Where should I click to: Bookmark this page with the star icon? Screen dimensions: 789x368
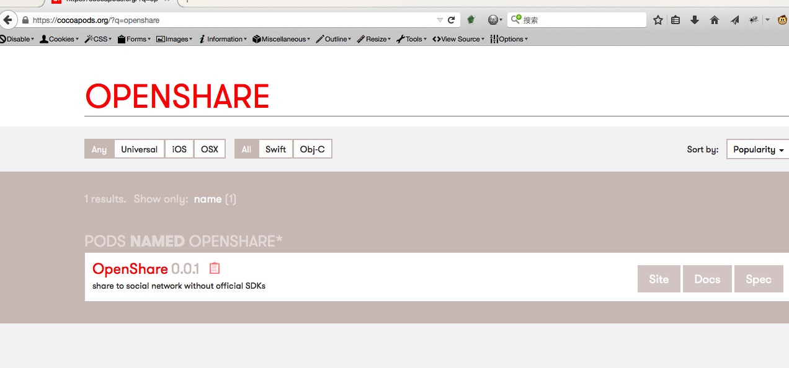(x=658, y=20)
